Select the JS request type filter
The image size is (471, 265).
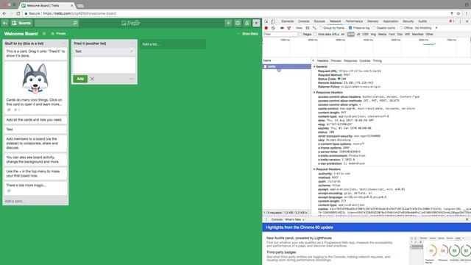(358, 35)
